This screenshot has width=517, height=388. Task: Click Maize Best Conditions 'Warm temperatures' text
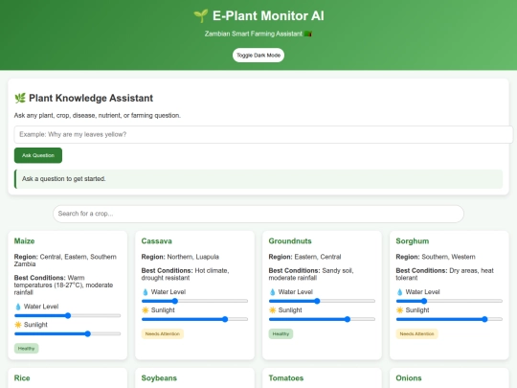point(49,282)
